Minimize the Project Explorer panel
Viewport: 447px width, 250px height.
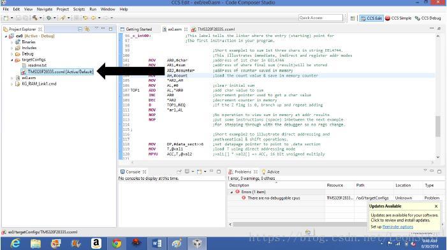click(103, 29)
